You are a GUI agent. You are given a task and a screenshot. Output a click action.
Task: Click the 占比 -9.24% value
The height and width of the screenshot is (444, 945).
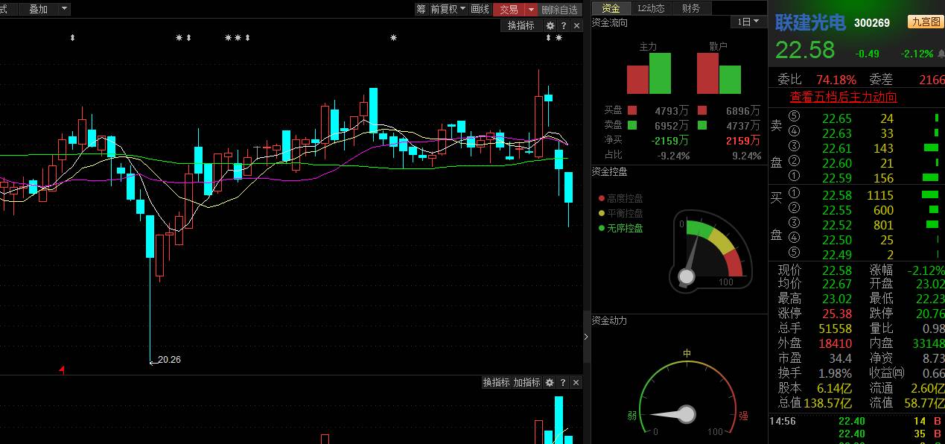(x=673, y=156)
